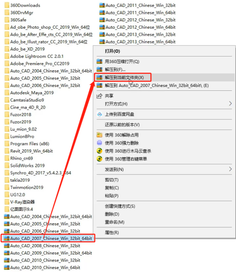Click the Baidu cloud icon beside 上传到百度网盘
236x272 pixels.
(x=100, y=114)
